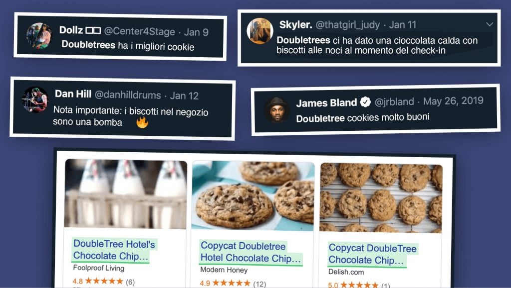Open the @thatgirl_judy handle
Image resolution: width=511 pixels, height=288 pixels.
pyautogui.click(x=347, y=25)
